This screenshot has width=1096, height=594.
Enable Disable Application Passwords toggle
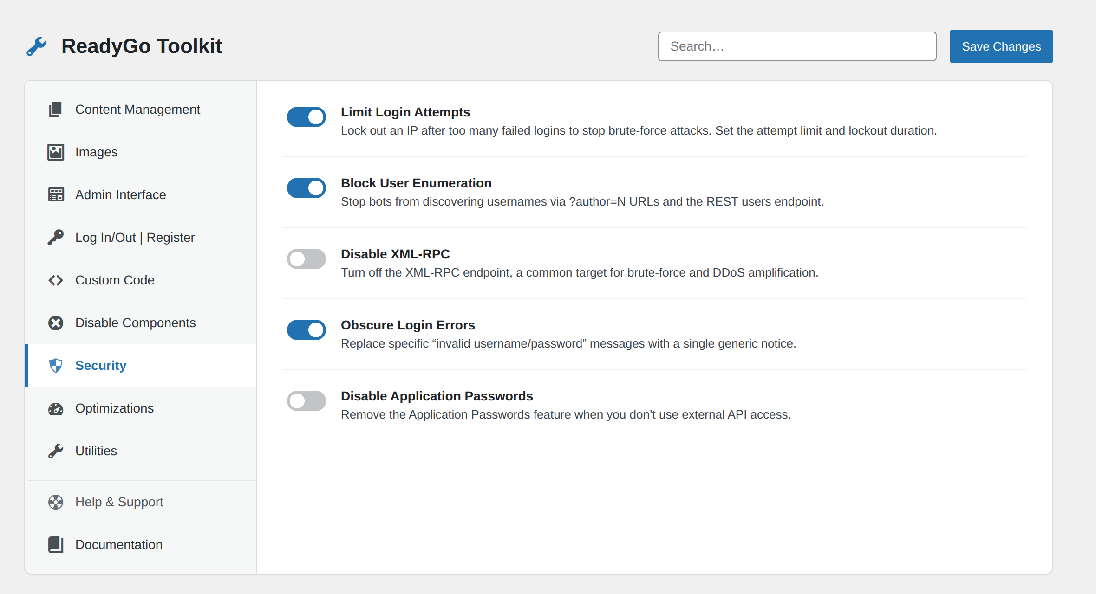pos(307,401)
